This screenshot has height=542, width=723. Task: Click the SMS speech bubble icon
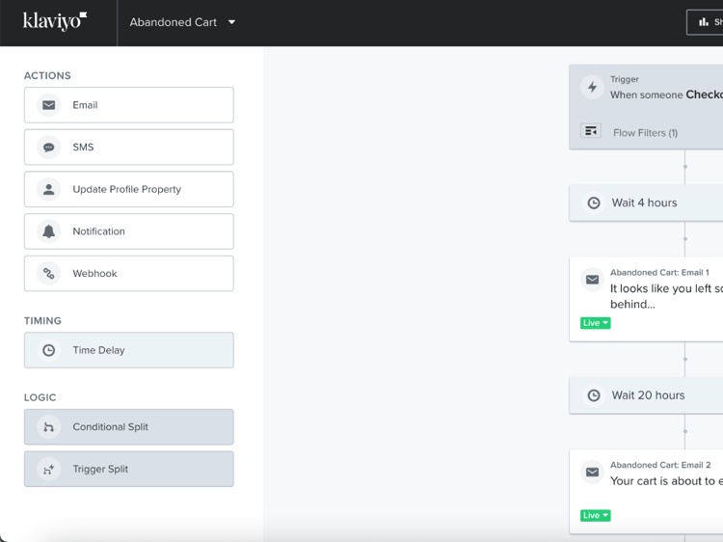click(x=49, y=148)
